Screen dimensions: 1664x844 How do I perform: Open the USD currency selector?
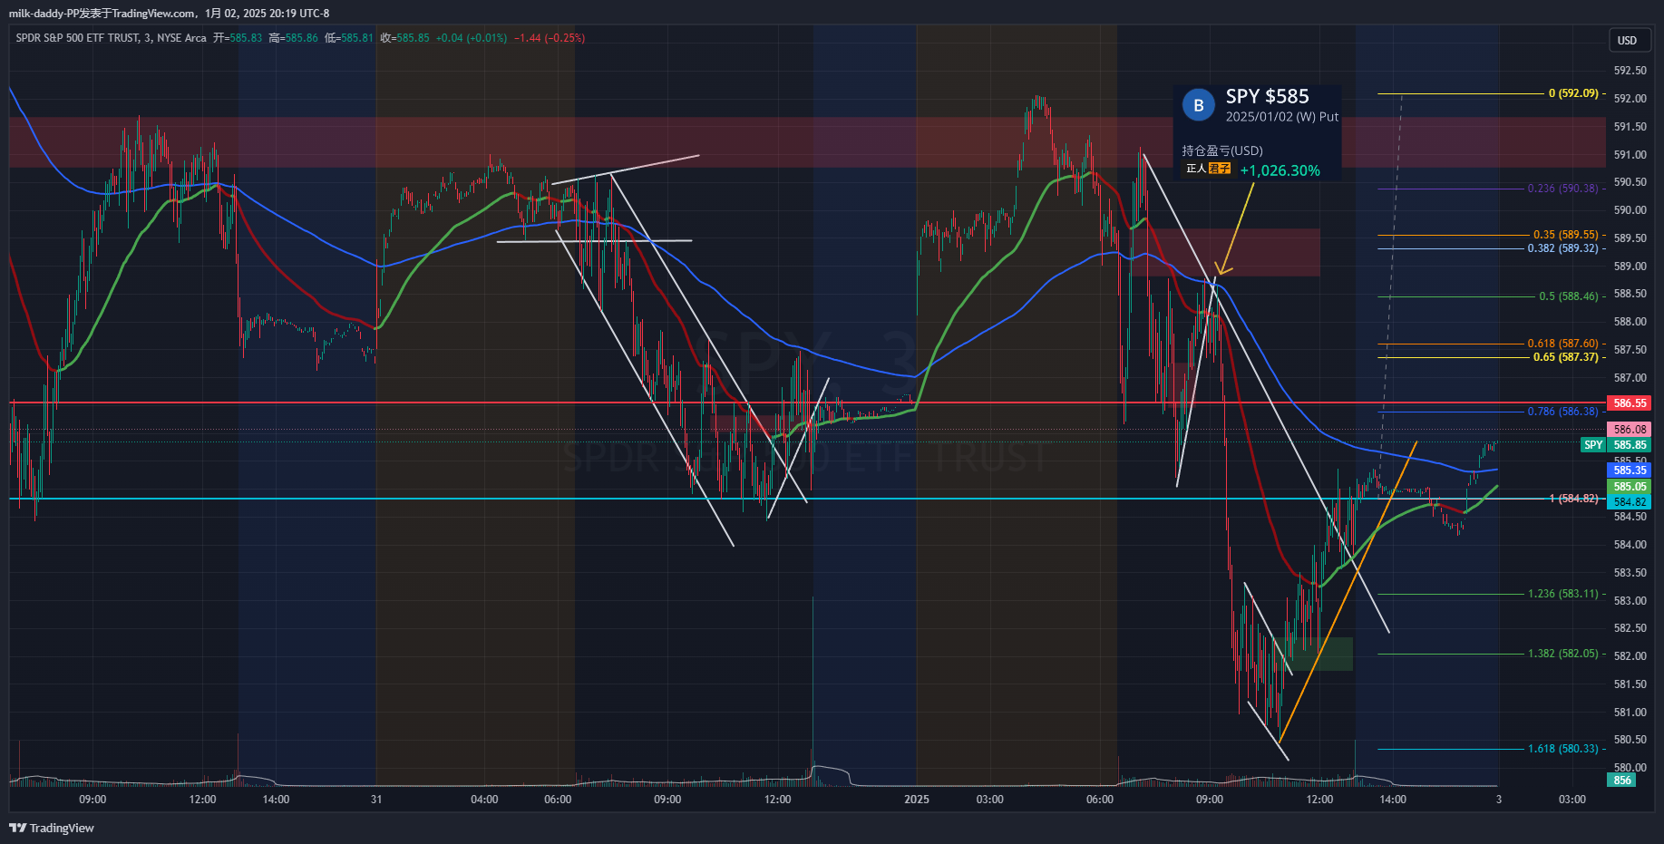tap(1628, 41)
